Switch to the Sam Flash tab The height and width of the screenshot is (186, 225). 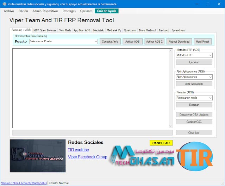(x=65, y=30)
